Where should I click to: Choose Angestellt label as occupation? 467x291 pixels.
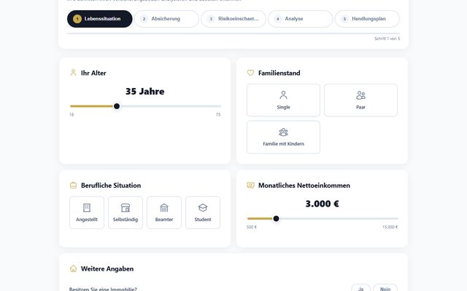click(87, 220)
